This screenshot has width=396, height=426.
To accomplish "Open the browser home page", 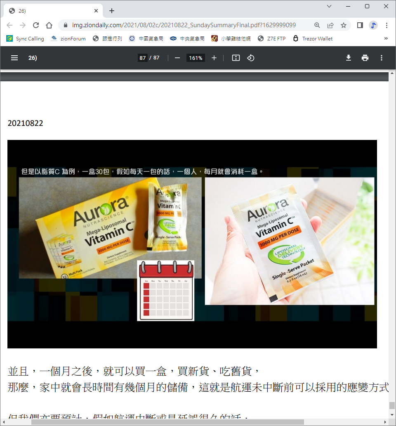I will click(49, 25).
